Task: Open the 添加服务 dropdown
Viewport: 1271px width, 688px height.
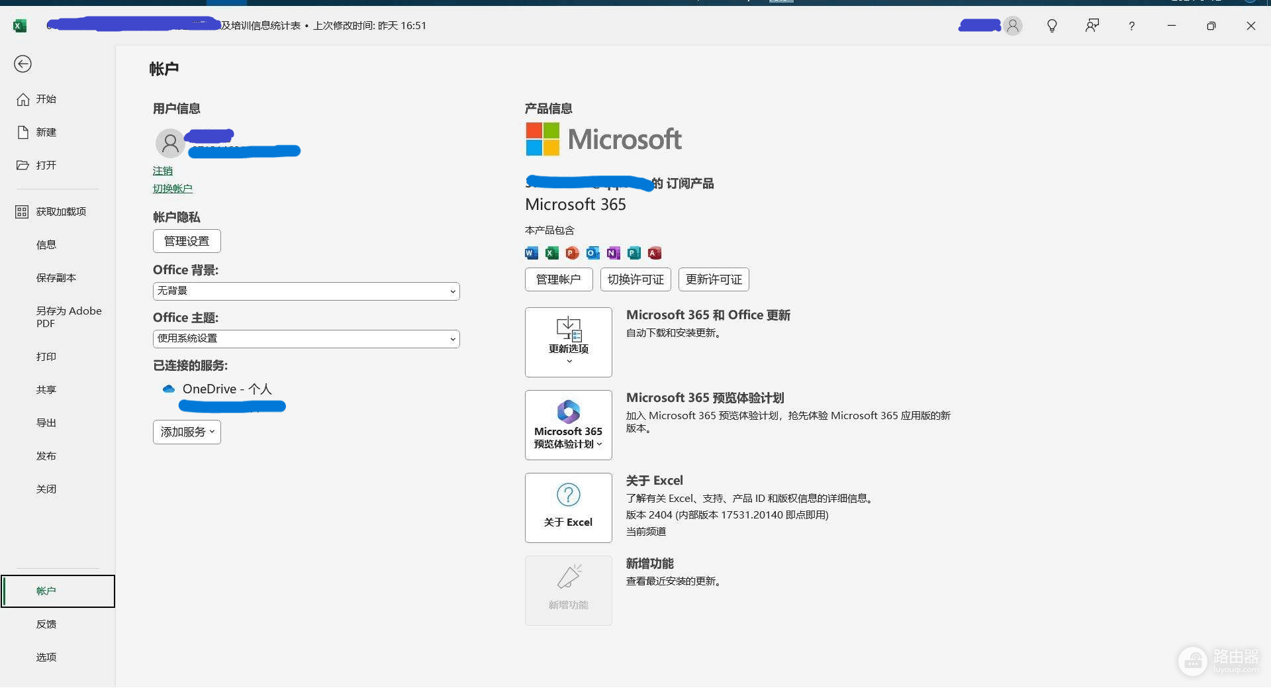Action: tap(187, 432)
